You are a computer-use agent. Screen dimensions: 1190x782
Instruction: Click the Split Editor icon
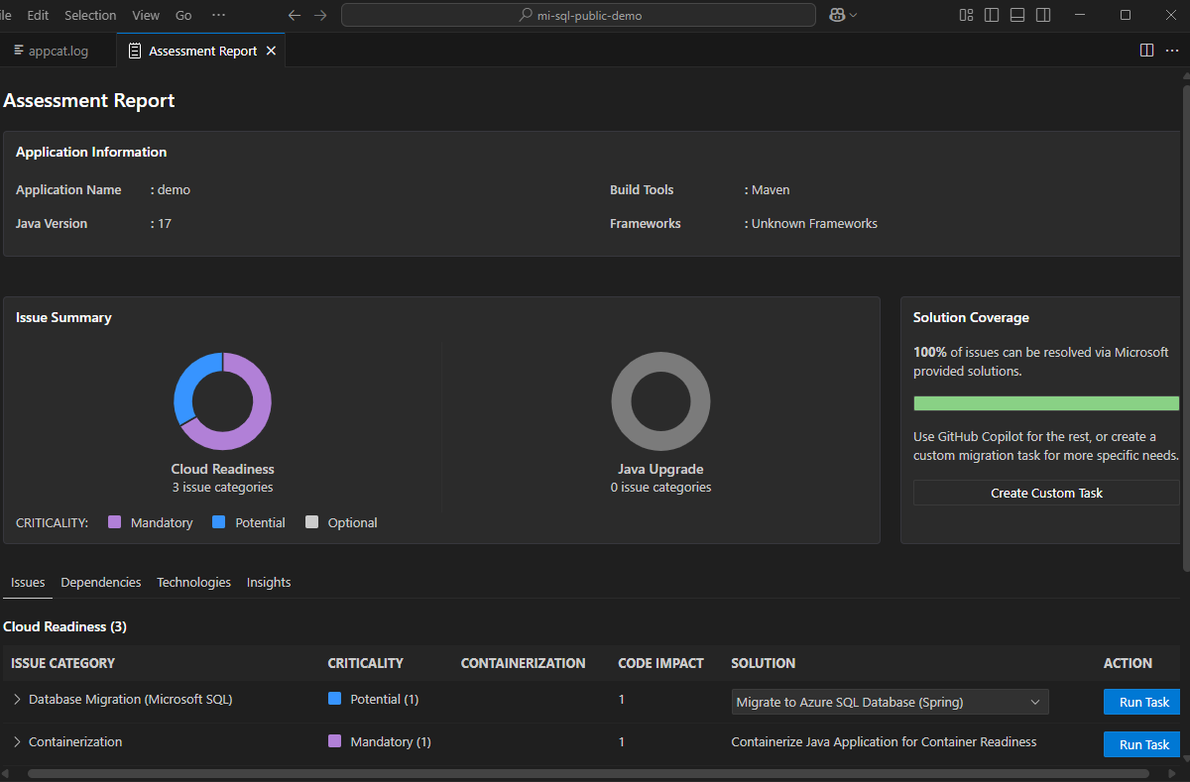coord(1146,51)
